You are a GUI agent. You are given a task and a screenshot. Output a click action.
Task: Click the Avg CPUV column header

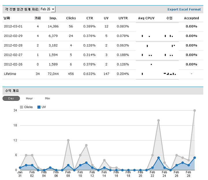point(146,18)
